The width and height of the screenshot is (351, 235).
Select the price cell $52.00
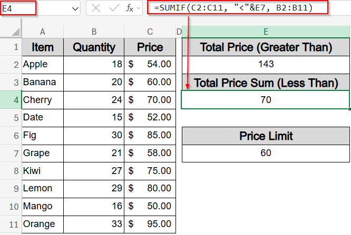tap(150, 118)
